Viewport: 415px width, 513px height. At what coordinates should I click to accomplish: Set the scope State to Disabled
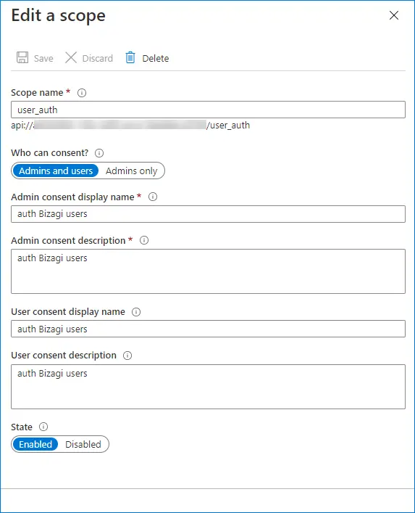pyautogui.click(x=83, y=444)
